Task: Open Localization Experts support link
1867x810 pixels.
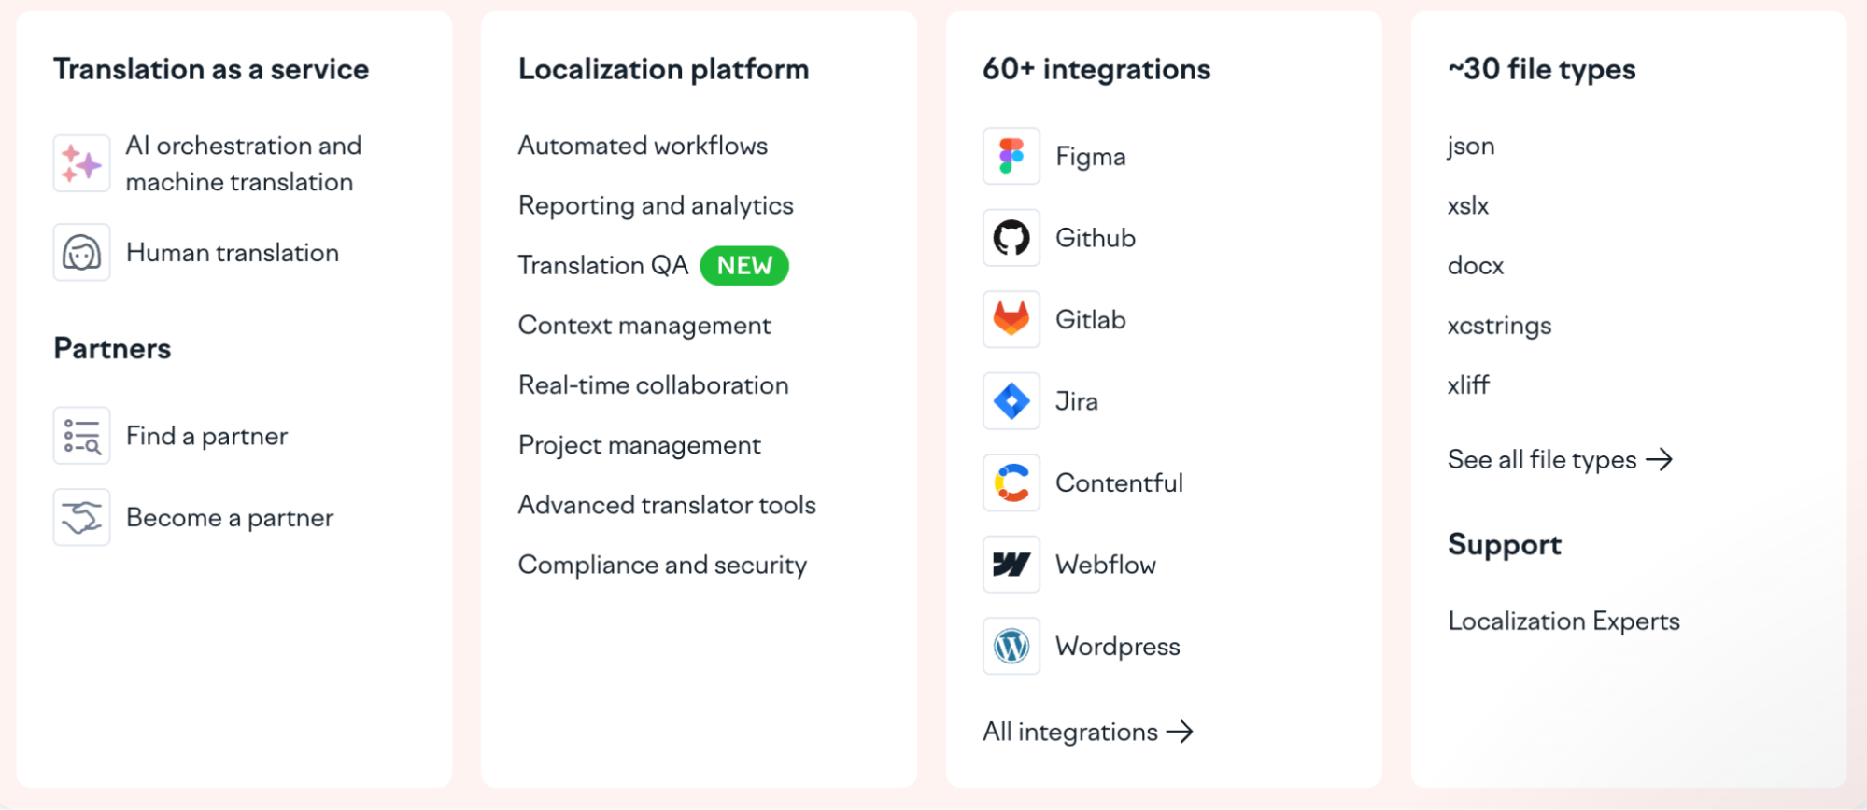Action: (x=1563, y=621)
